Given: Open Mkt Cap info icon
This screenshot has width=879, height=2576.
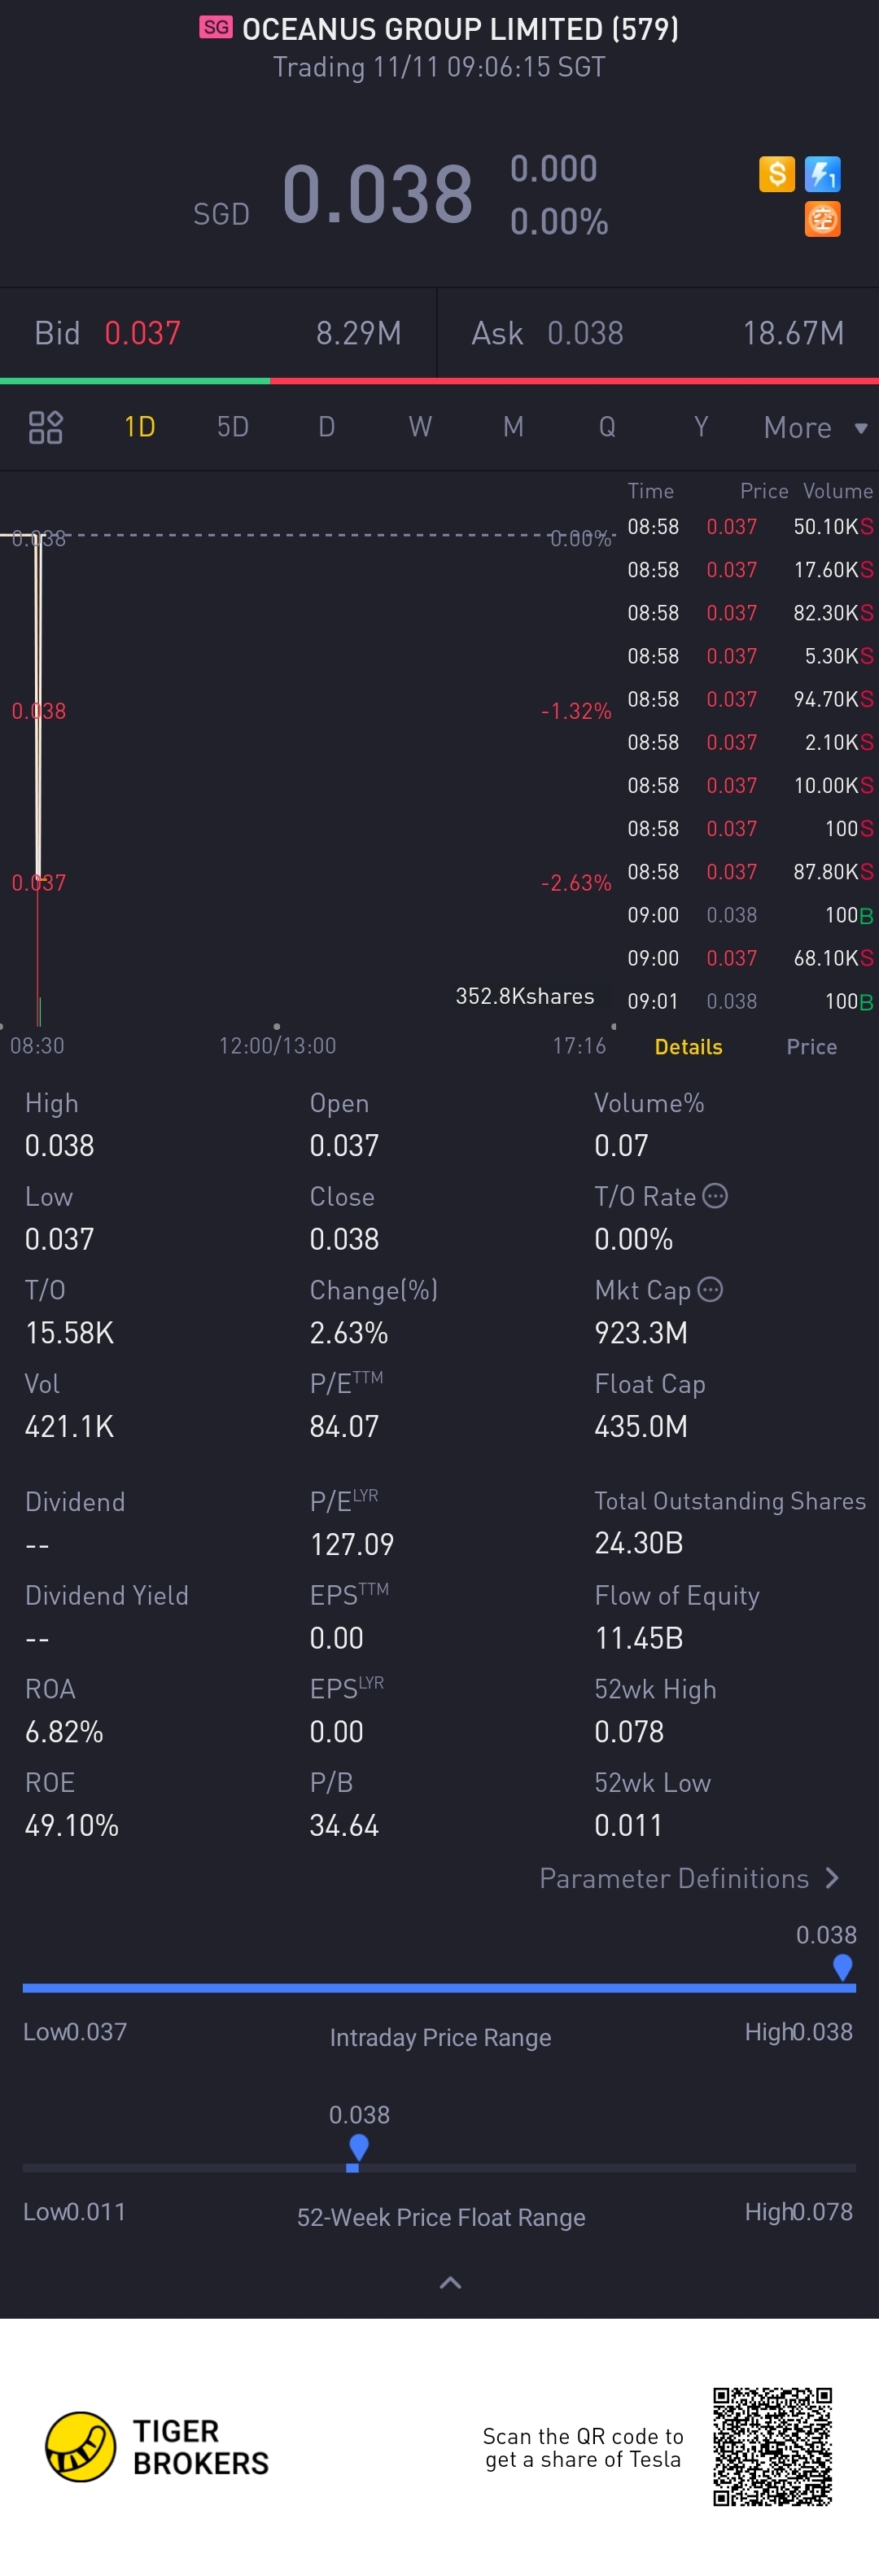Looking at the screenshot, I should 710,1289.
